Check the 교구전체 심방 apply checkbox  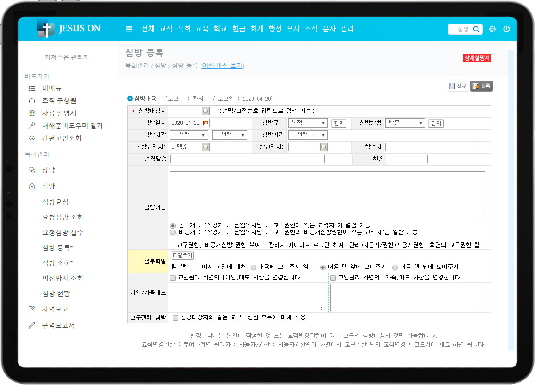coord(176,318)
